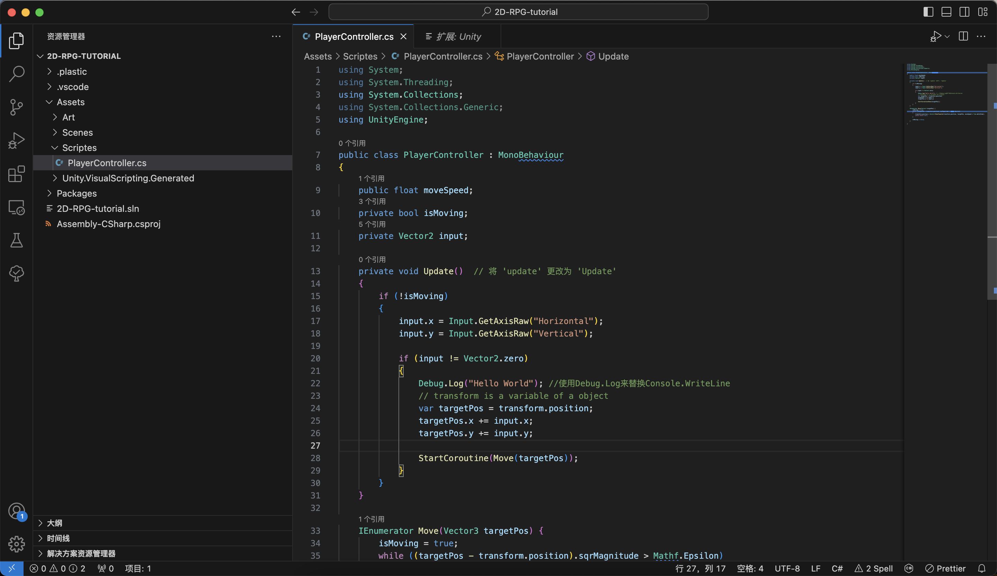Image resolution: width=997 pixels, height=576 pixels.
Task: Toggle the primary side bar visibility
Action: [x=928, y=12]
